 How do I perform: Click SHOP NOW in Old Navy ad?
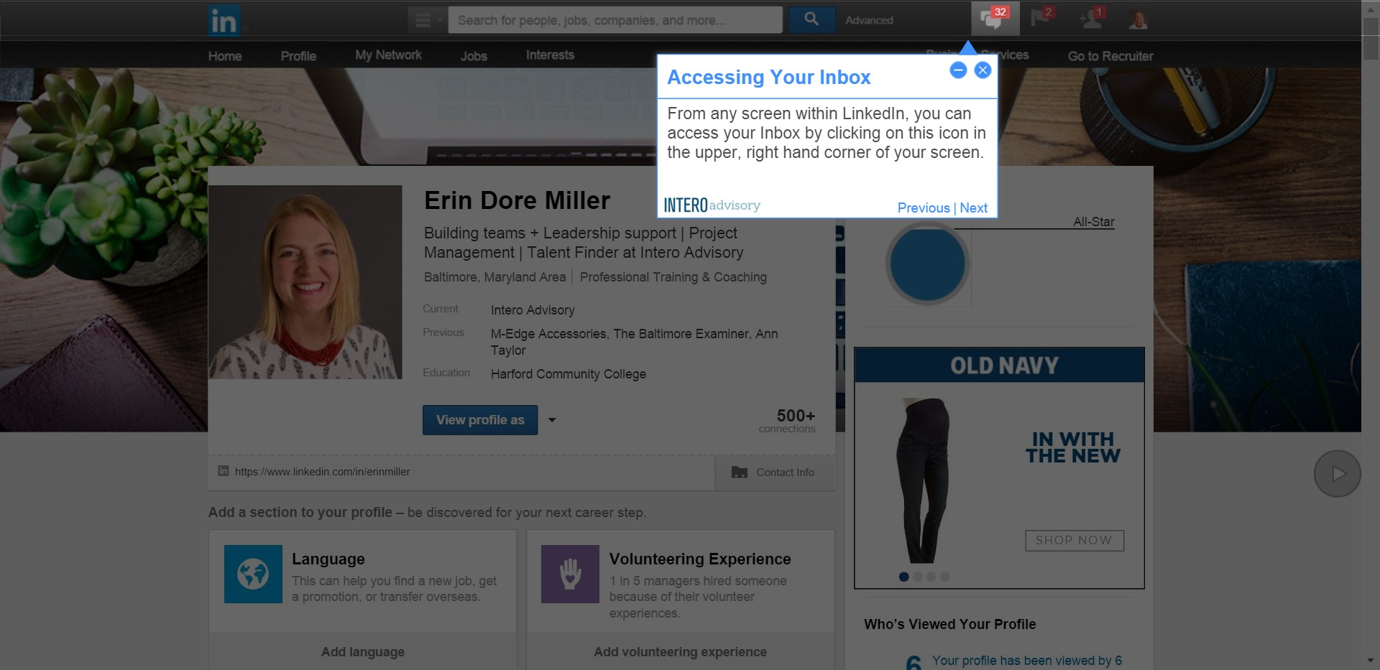tap(1074, 540)
